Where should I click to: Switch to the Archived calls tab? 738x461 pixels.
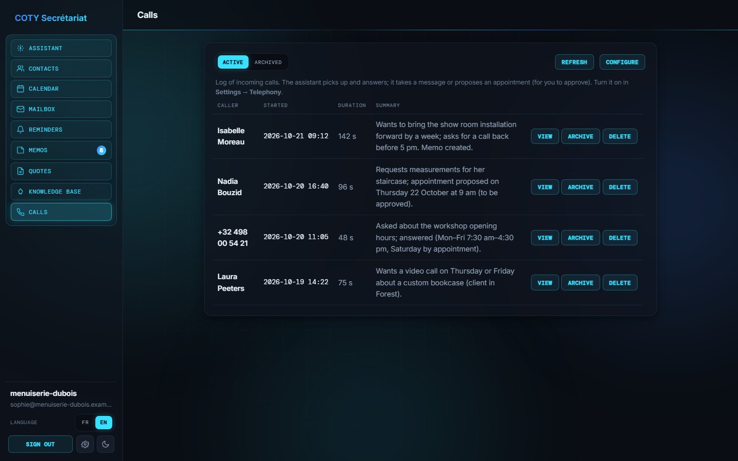(268, 62)
